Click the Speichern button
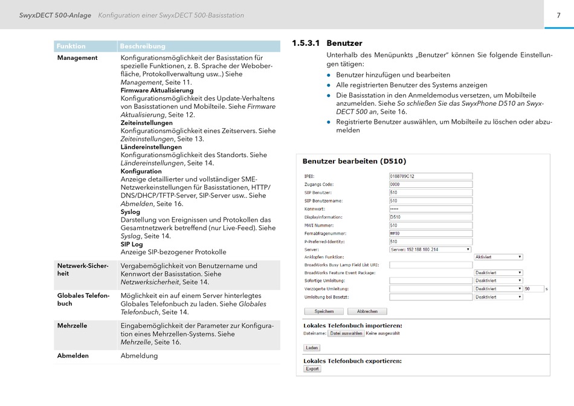Screen dimensions: 574x406 [324, 311]
